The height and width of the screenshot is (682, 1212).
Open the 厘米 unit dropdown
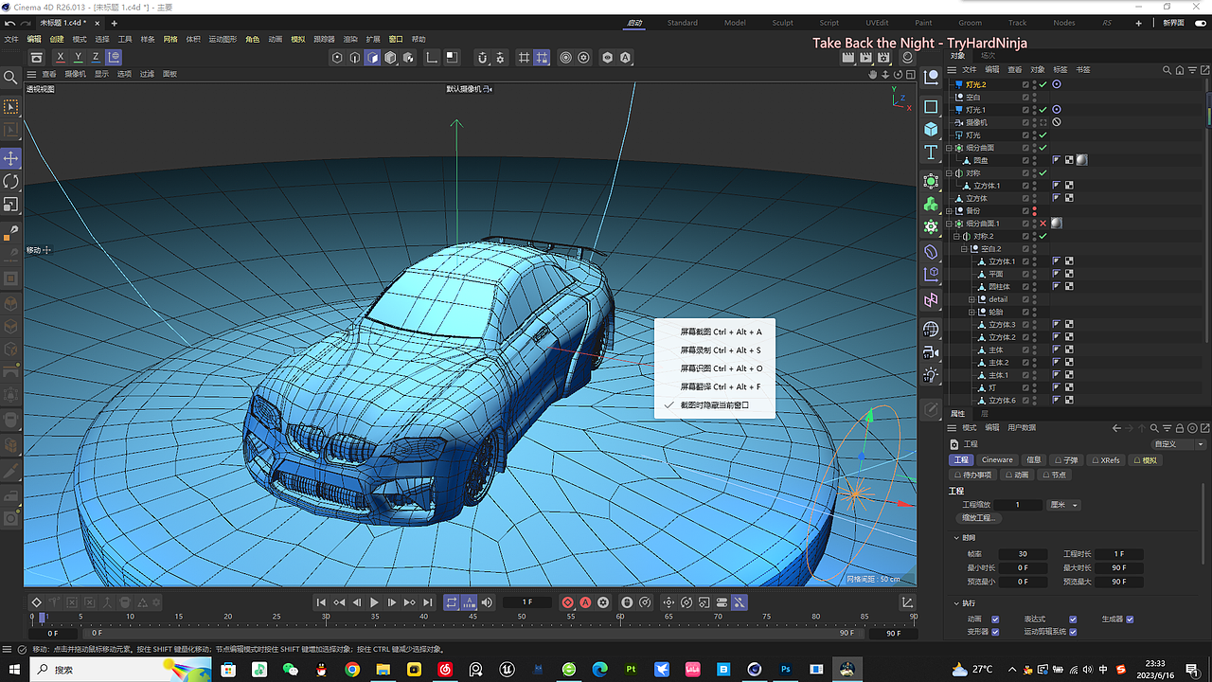pyautogui.click(x=1064, y=505)
